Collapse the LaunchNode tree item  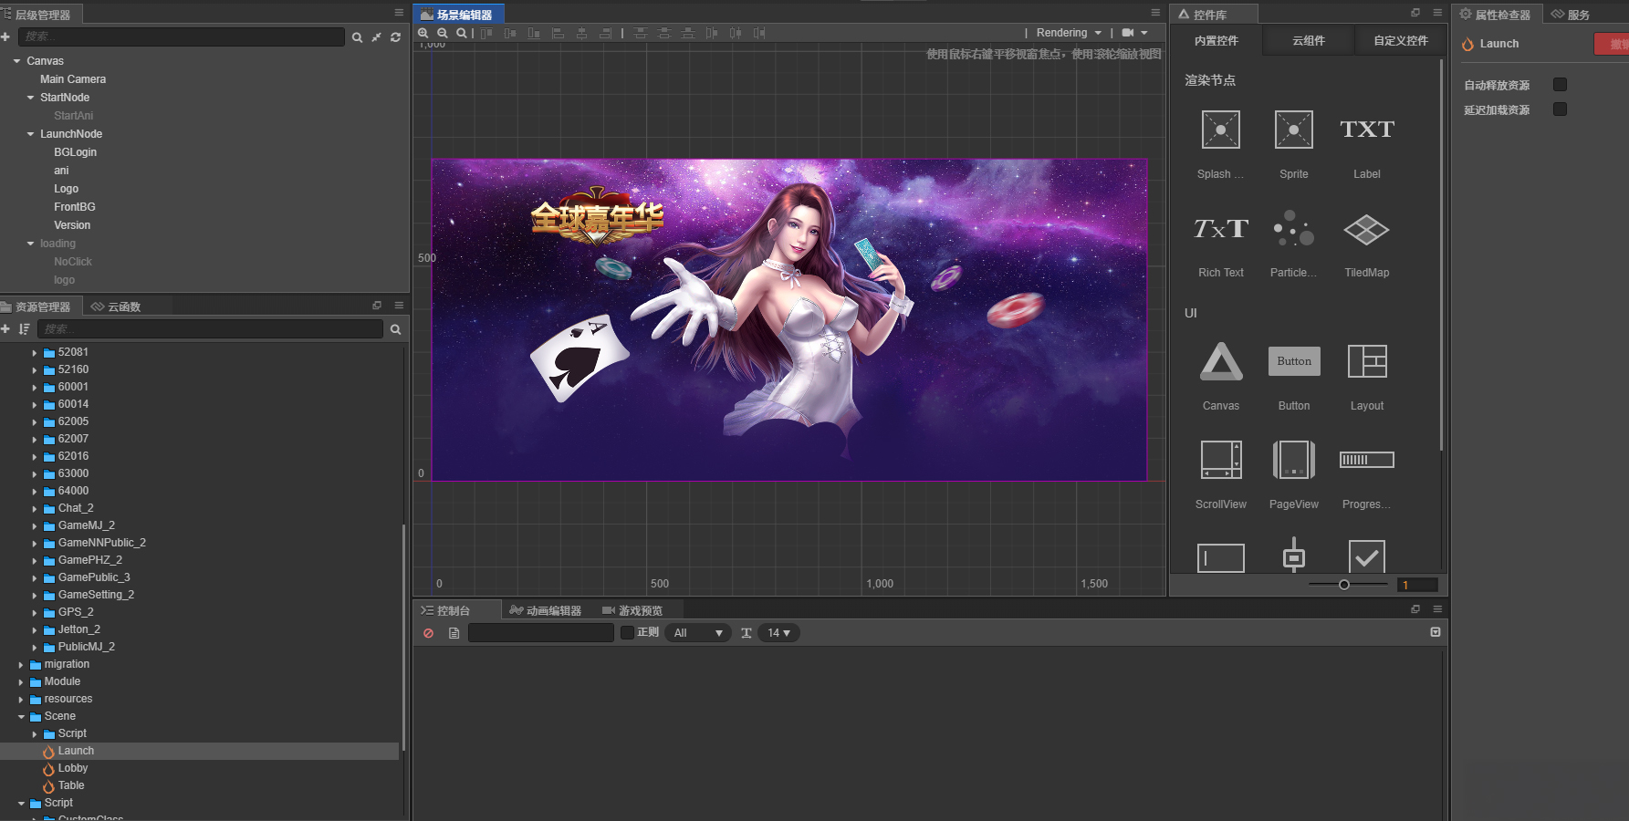[30, 134]
